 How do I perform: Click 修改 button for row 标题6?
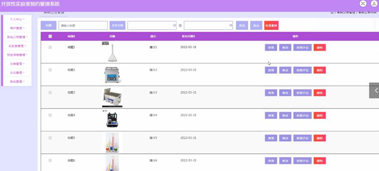(285, 161)
